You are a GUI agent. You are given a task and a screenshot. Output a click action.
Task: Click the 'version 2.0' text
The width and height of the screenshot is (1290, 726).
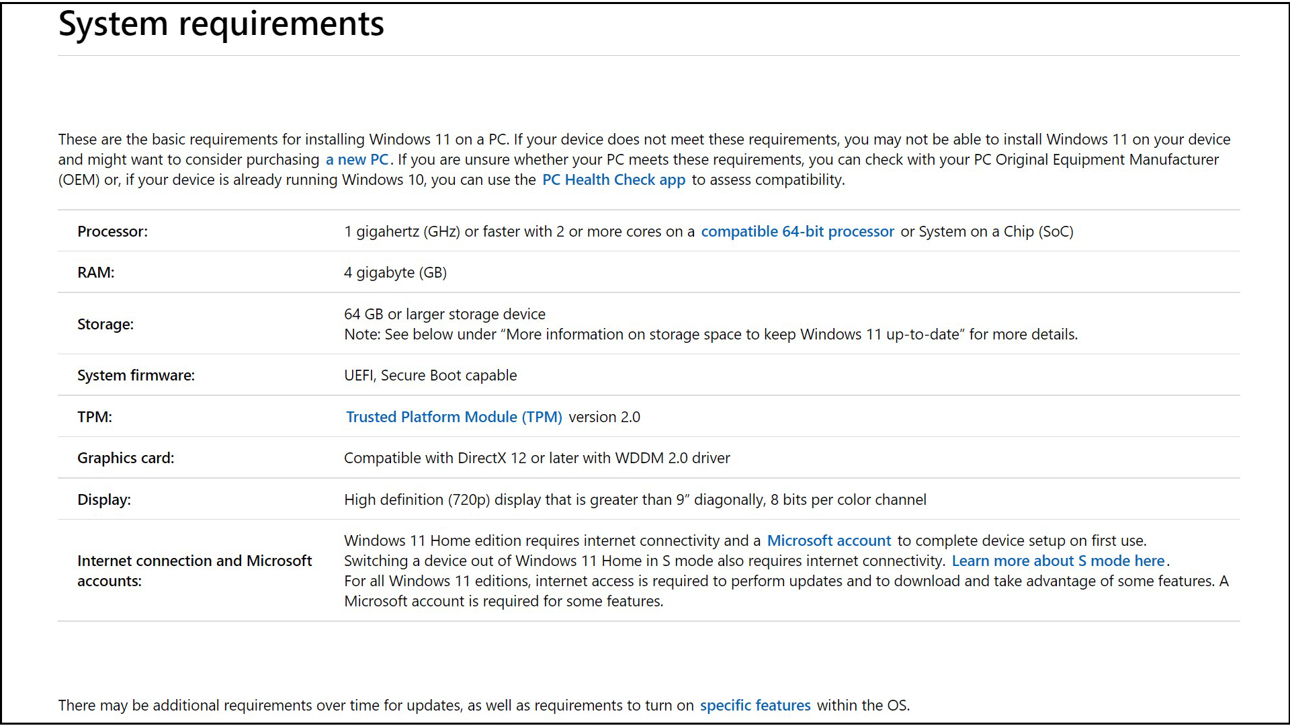coord(605,417)
